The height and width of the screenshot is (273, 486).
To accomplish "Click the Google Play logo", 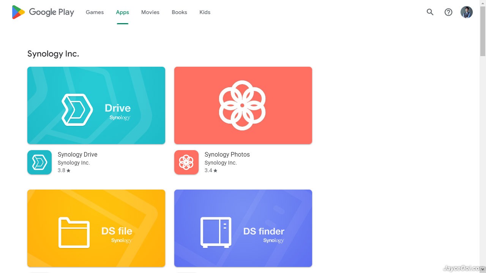I will (43, 12).
